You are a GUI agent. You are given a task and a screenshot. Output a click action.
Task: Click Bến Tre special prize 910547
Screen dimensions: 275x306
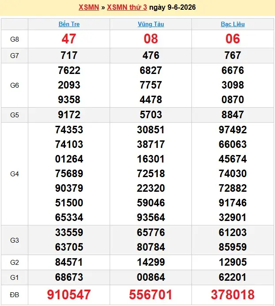[69, 294]
